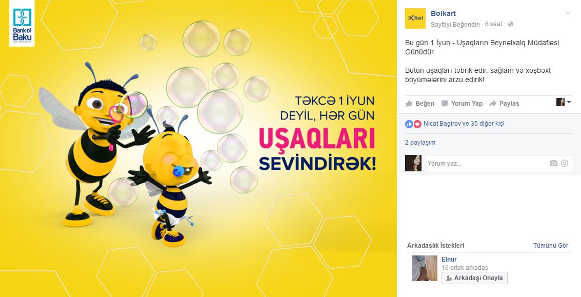Expand the post options chevron
This screenshot has width=581, height=297.
pos(568,13)
